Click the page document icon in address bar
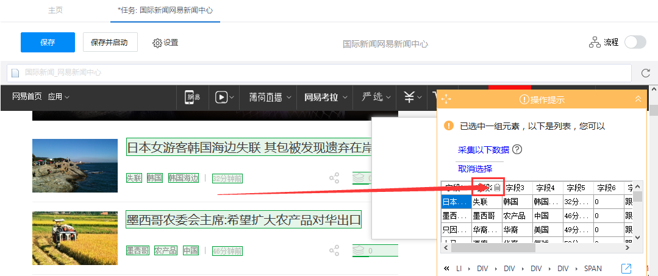The width and height of the screenshot is (658, 276). 15,73
